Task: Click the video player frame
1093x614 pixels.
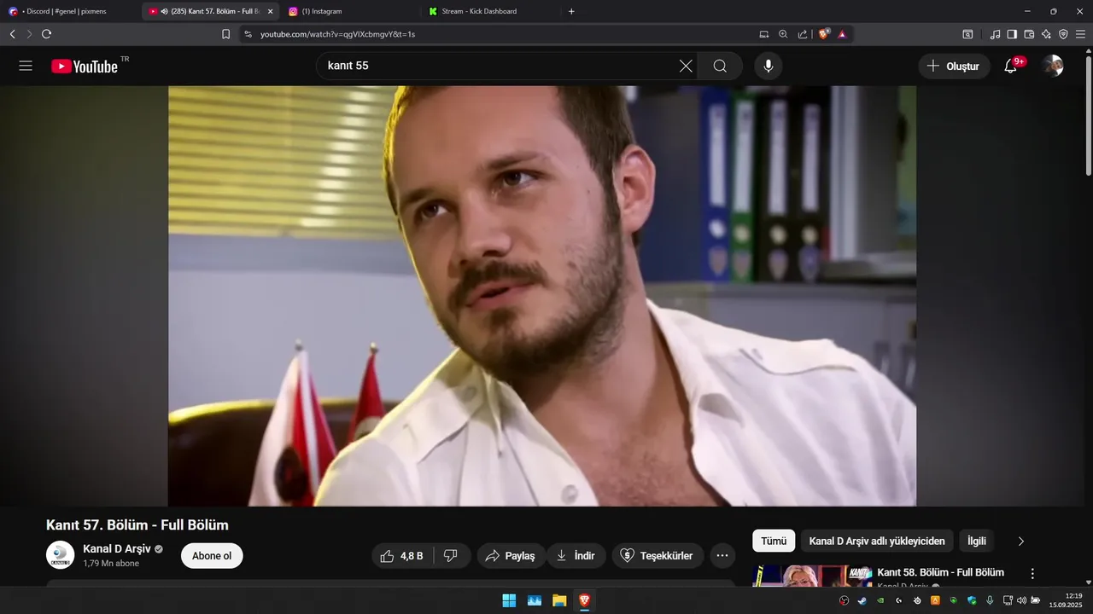Action: pos(542,296)
